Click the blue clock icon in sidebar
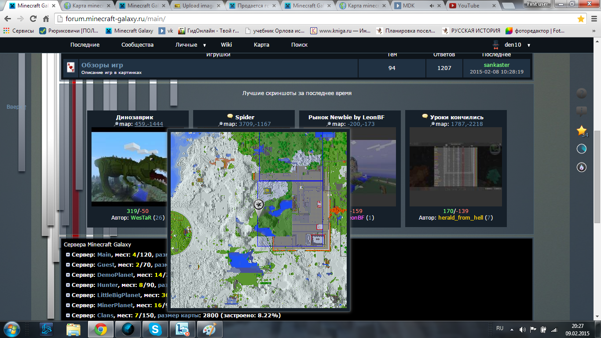The width and height of the screenshot is (601, 338). 582,149
